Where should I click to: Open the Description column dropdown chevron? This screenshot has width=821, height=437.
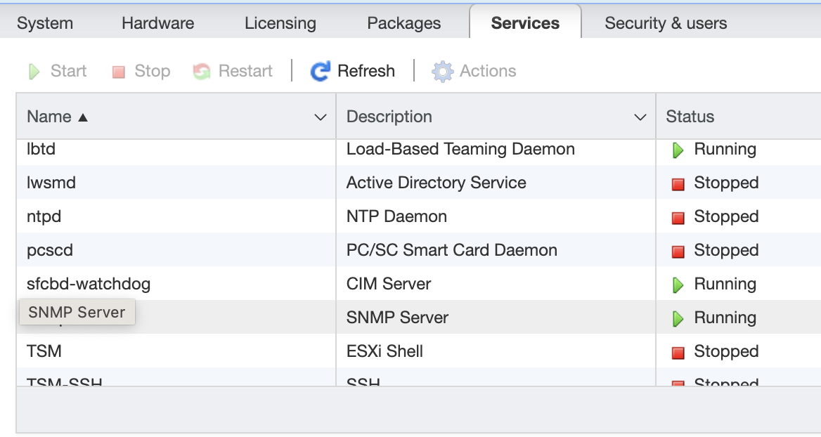[640, 117]
